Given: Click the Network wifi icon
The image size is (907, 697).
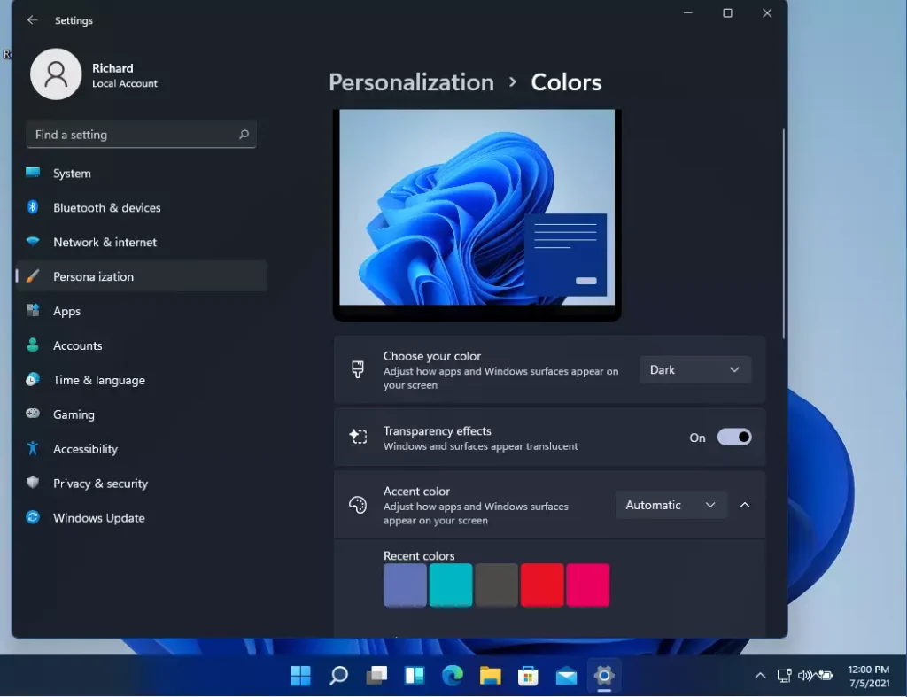Looking at the screenshot, I should coord(33,241).
